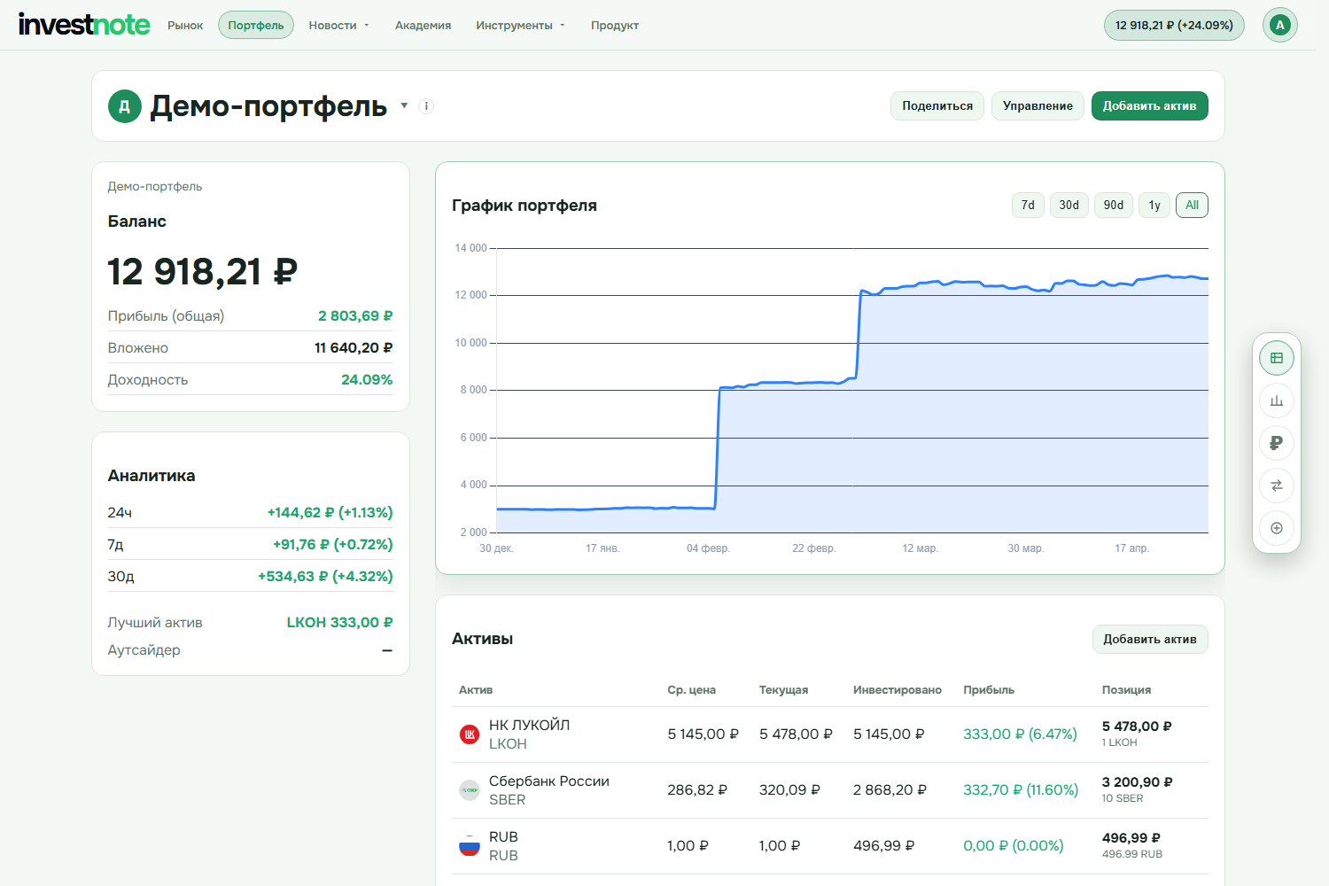Image resolution: width=1329 pixels, height=886 pixels.
Task: Click the Вложено value 11 640,20 ₽
Action: (x=354, y=348)
